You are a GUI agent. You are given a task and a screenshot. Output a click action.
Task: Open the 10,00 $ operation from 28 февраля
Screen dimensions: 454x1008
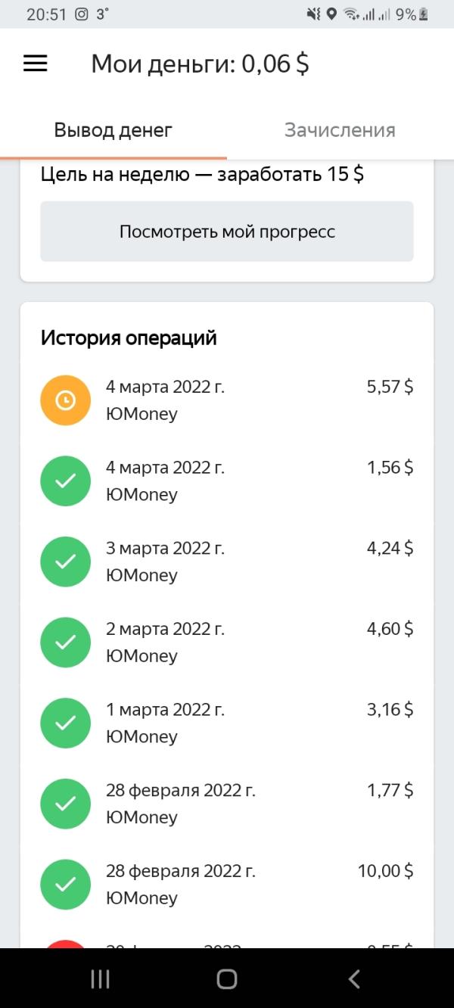(x=227, y=884)
